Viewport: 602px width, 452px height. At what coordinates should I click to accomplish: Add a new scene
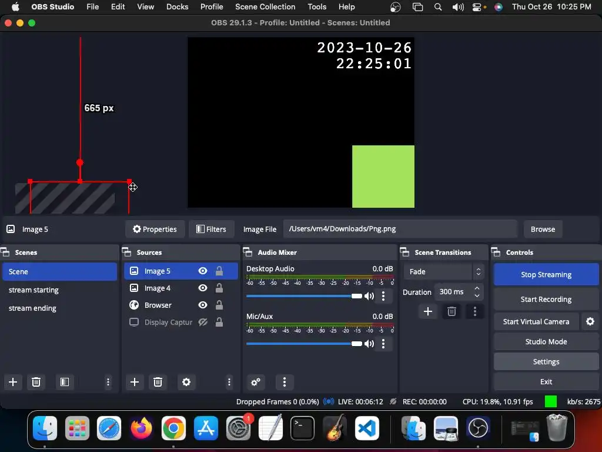click(x=13, y=382)
